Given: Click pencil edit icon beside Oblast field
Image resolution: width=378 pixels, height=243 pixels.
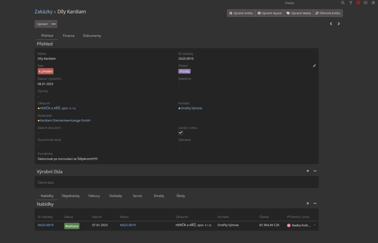Looking at the screenshot, I should [x=315, y=66].
